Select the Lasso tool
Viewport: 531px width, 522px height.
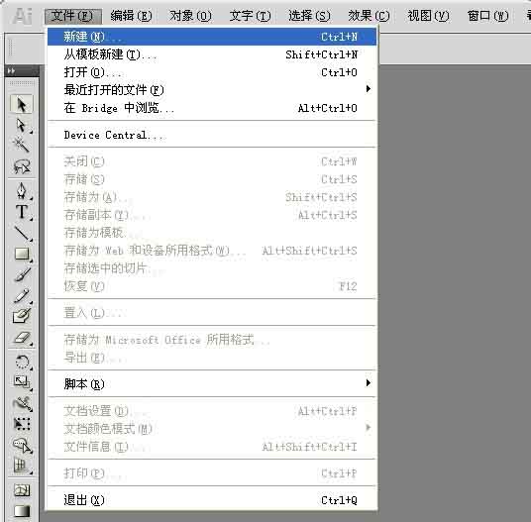[x=22, y=166]
